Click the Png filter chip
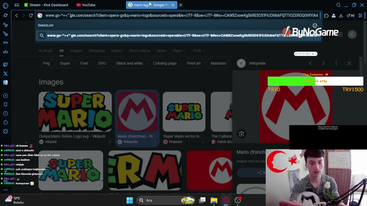Screen dimensions: 367x206 [x=46, y=63]
